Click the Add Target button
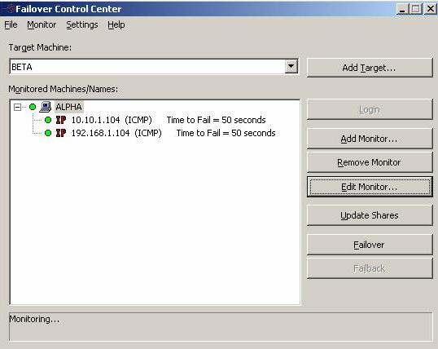438x349 pixels. tap(370, 68)
